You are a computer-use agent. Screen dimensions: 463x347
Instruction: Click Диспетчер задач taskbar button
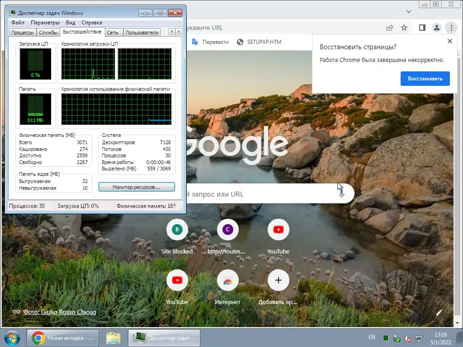[164, 338]
